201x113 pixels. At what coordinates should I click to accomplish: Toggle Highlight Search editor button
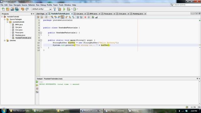coord(62,17)
